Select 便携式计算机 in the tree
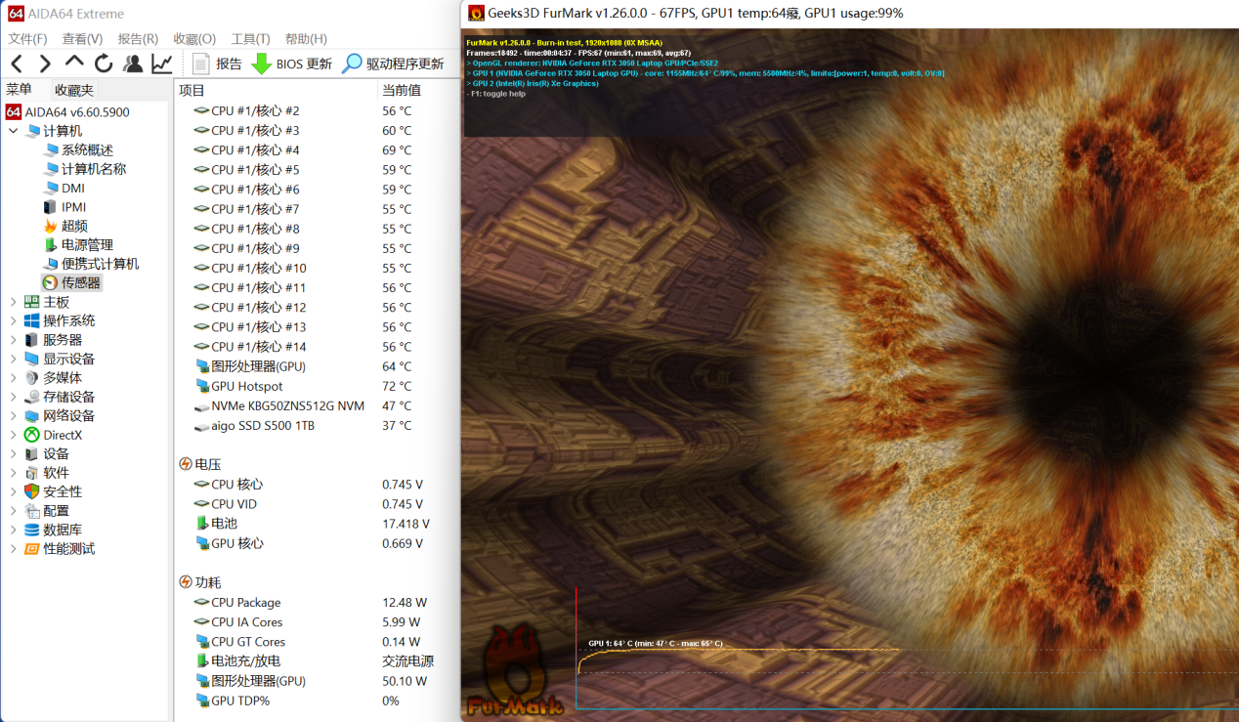The image size is (1239, 722). tap(91, 264)
